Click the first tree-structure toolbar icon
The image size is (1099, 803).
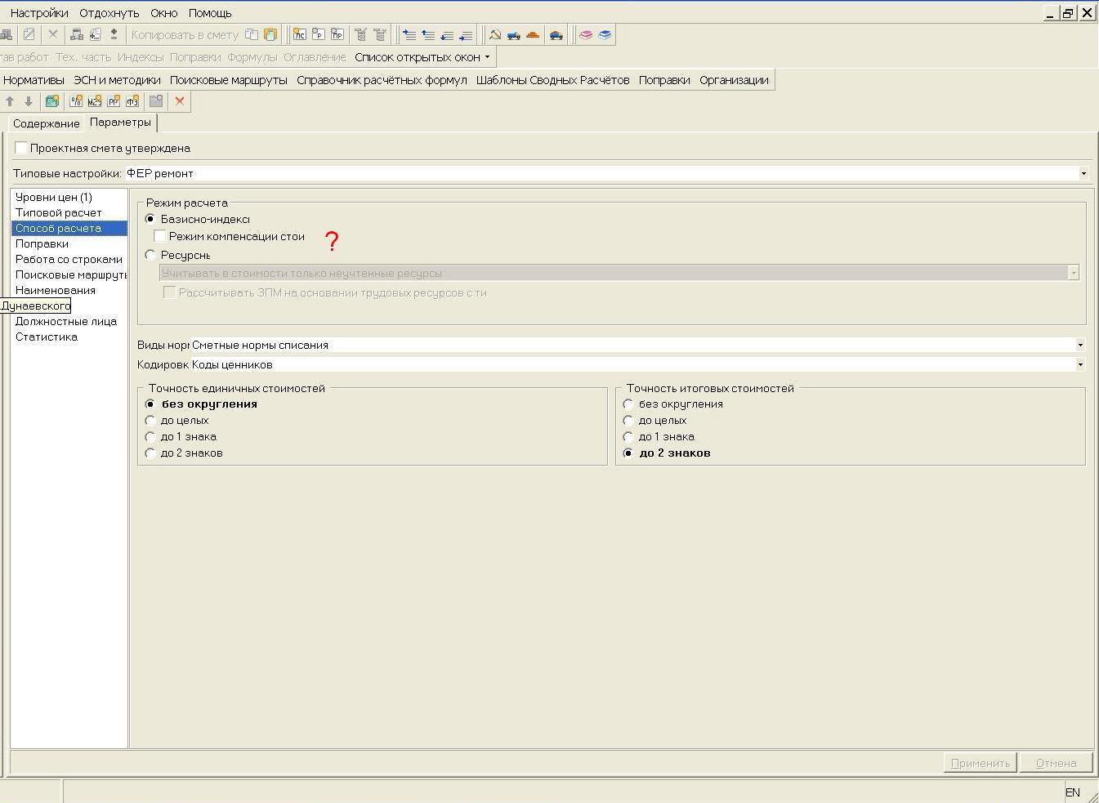click(x=360, y=34)
